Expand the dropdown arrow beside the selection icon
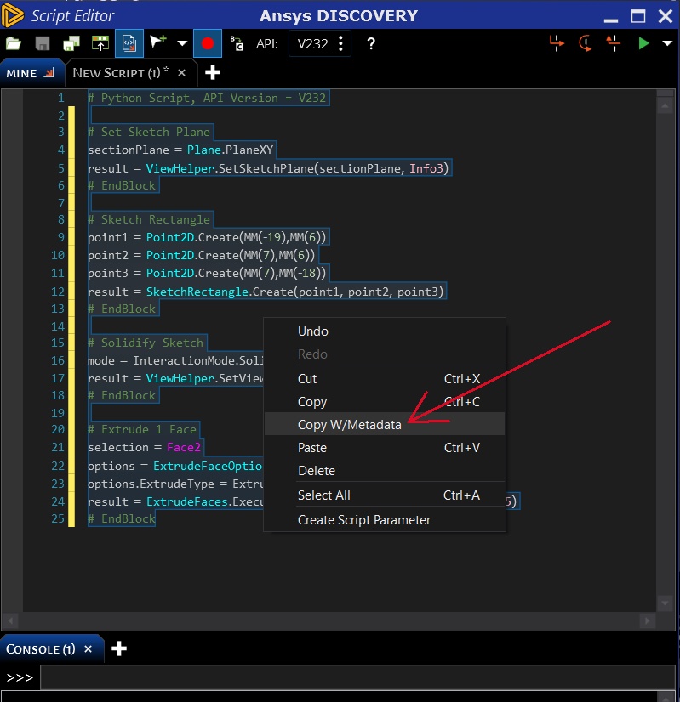This screenshot has height=702, width=680. pyautogui.click(x=182, y=43)
